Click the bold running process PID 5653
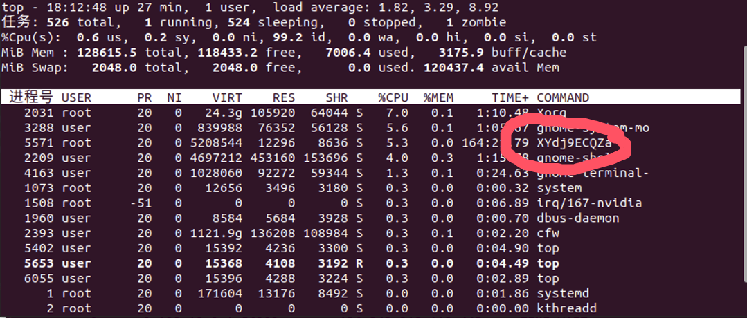 38,263
